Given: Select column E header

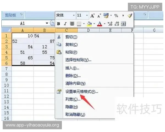Looking at the screenshot, I should [x=110, y=30].
